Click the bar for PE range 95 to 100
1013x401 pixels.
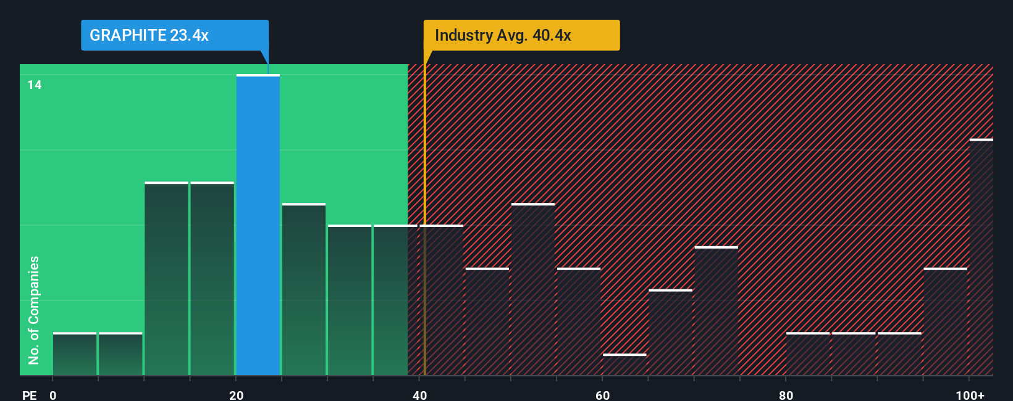(946, 321)
